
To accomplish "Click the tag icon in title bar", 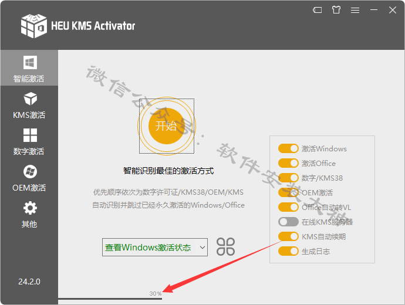I will pos(317,10).
